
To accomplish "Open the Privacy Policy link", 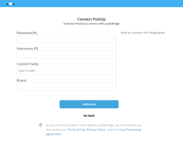I will pyautogui.click(x=96, y=130).
